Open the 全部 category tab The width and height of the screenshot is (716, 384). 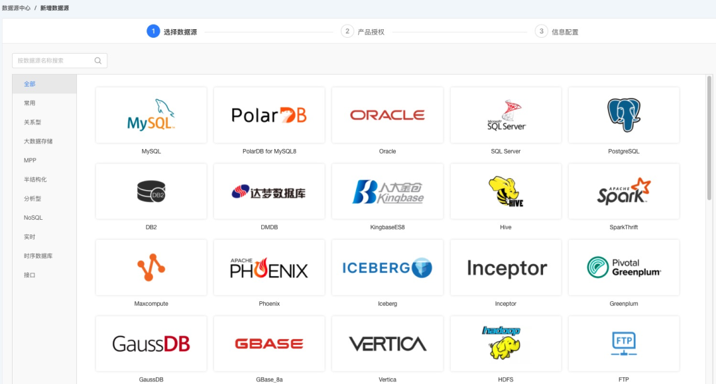[44, 84]
